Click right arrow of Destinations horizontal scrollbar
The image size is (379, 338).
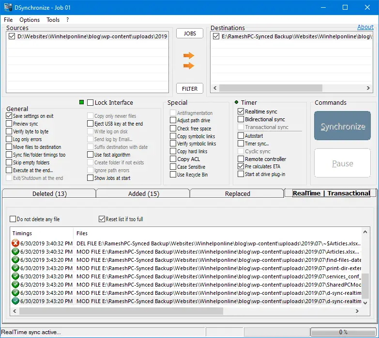[368, 88]
